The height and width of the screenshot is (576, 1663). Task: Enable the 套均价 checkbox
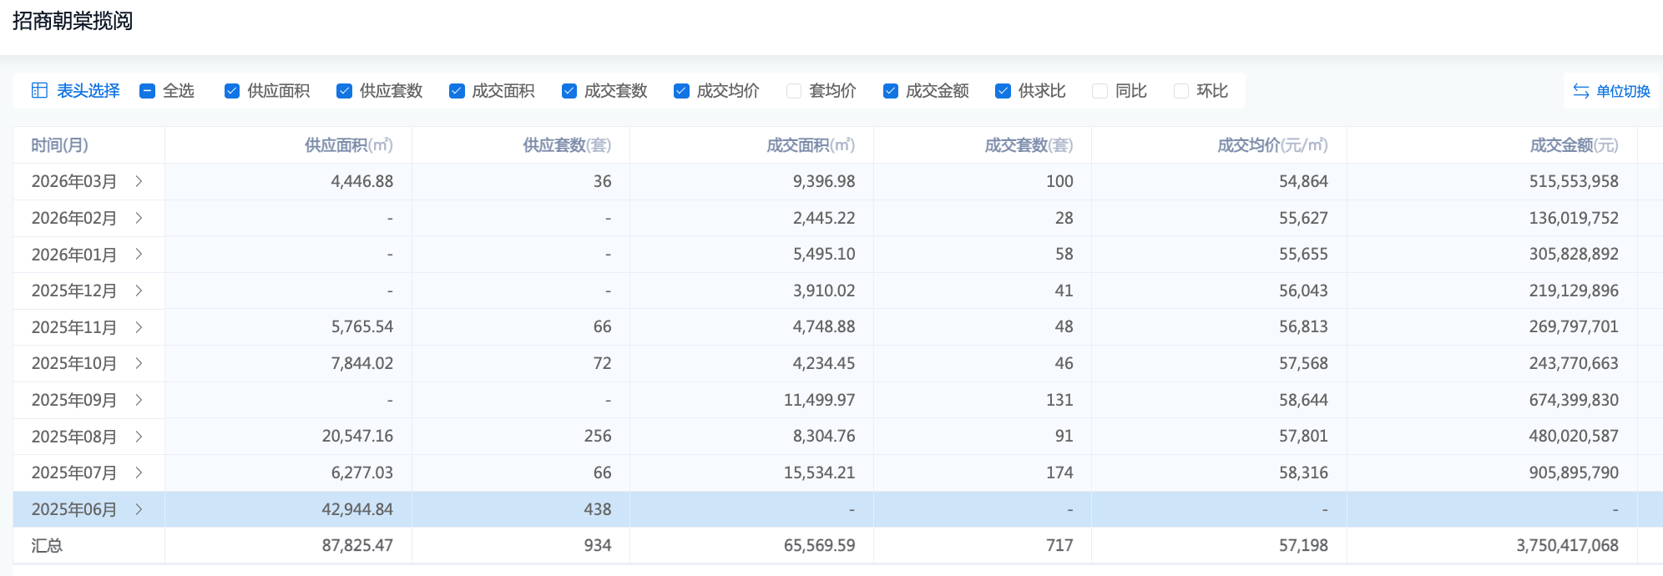(x=794, y=91)
